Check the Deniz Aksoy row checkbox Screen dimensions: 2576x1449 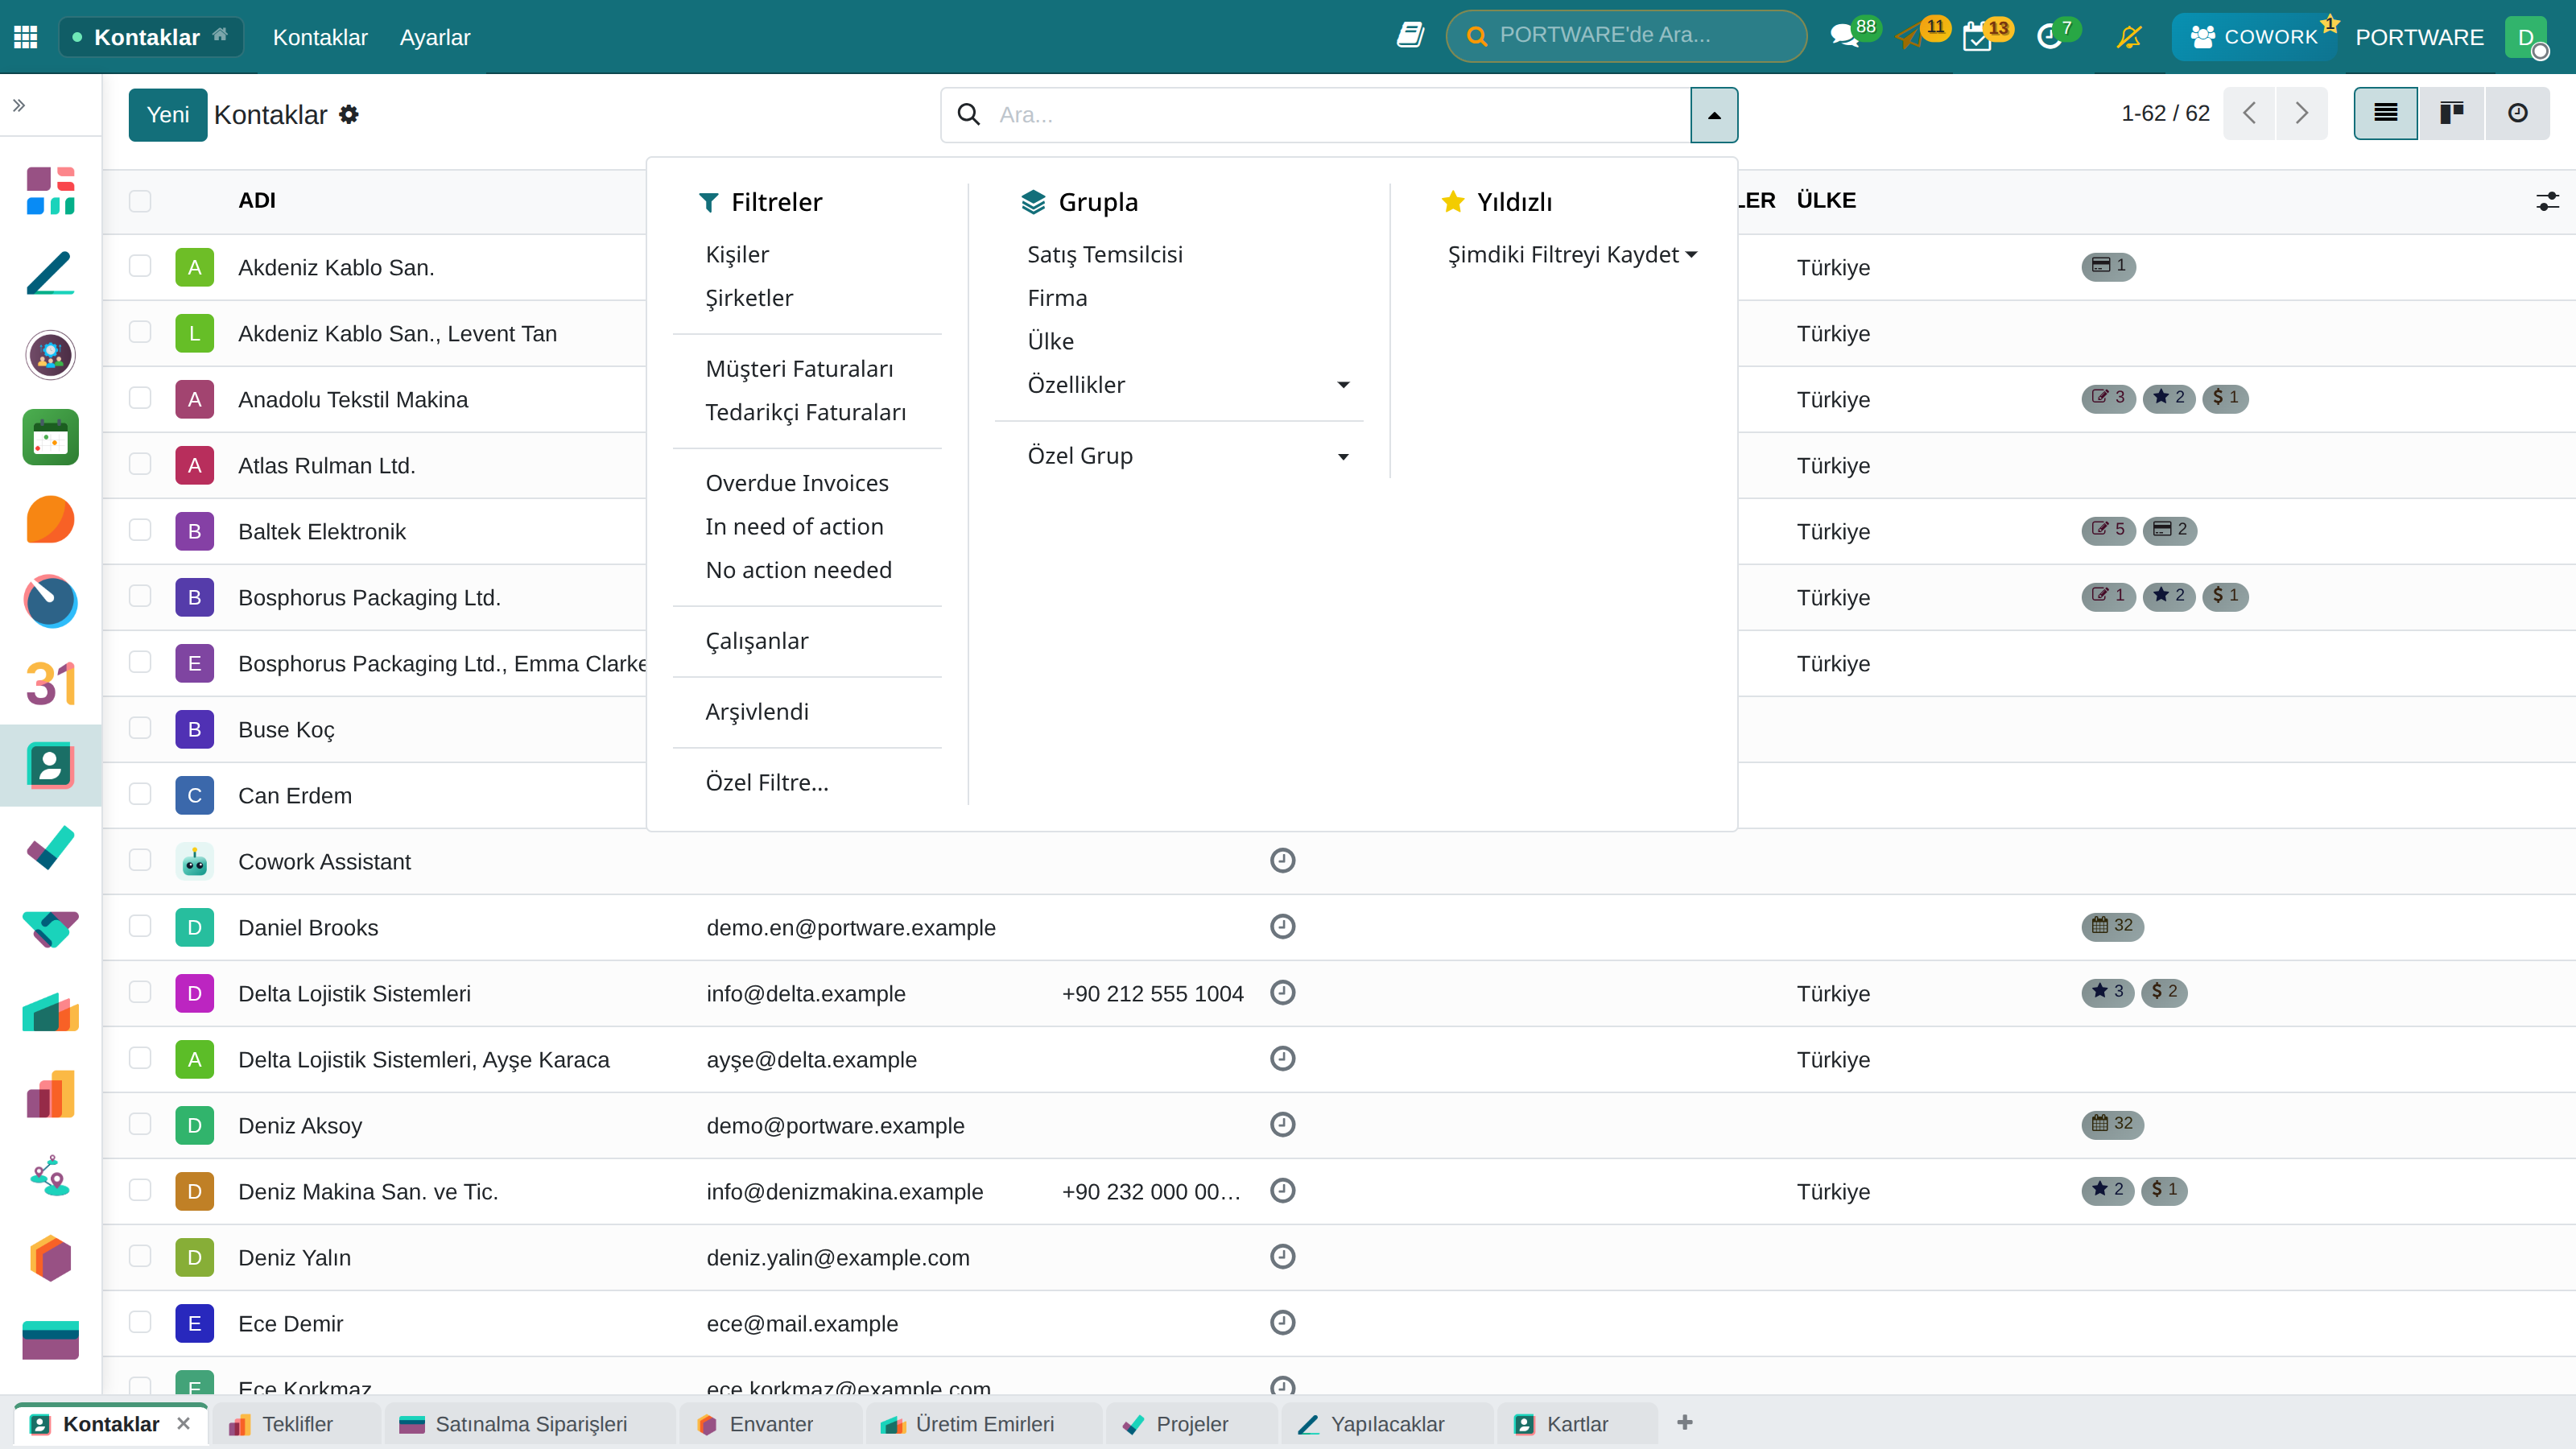(x=140, y=1124)
